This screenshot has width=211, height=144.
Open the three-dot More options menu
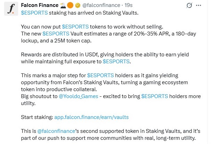(199, 6)
